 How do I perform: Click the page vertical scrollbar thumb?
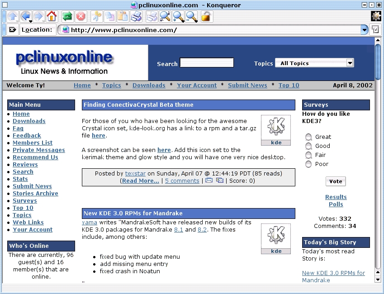(x=378, y=61)
